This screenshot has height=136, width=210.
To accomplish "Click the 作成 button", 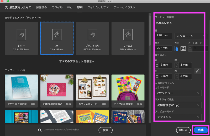I will coord(201,130).
